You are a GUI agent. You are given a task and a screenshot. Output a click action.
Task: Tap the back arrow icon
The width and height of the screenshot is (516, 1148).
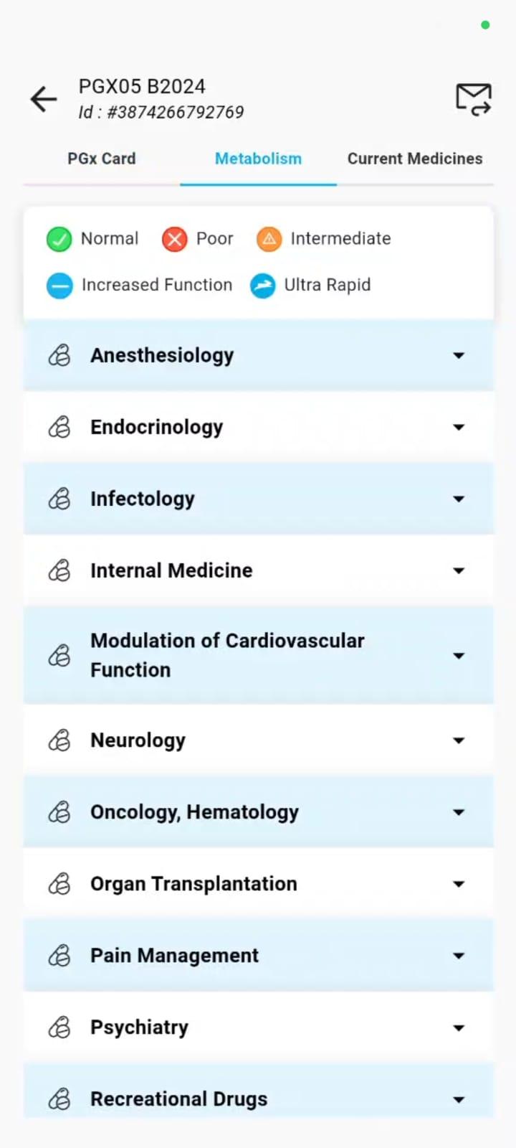44,99
